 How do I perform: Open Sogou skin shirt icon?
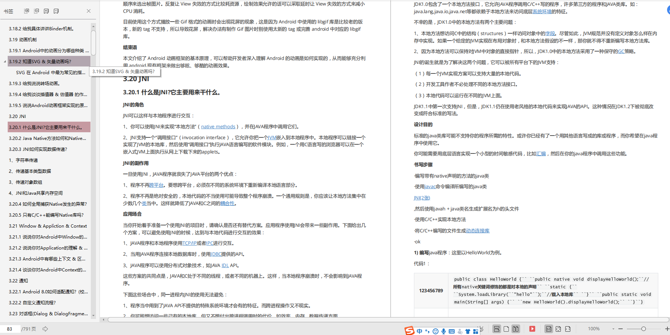coord(468,331)
